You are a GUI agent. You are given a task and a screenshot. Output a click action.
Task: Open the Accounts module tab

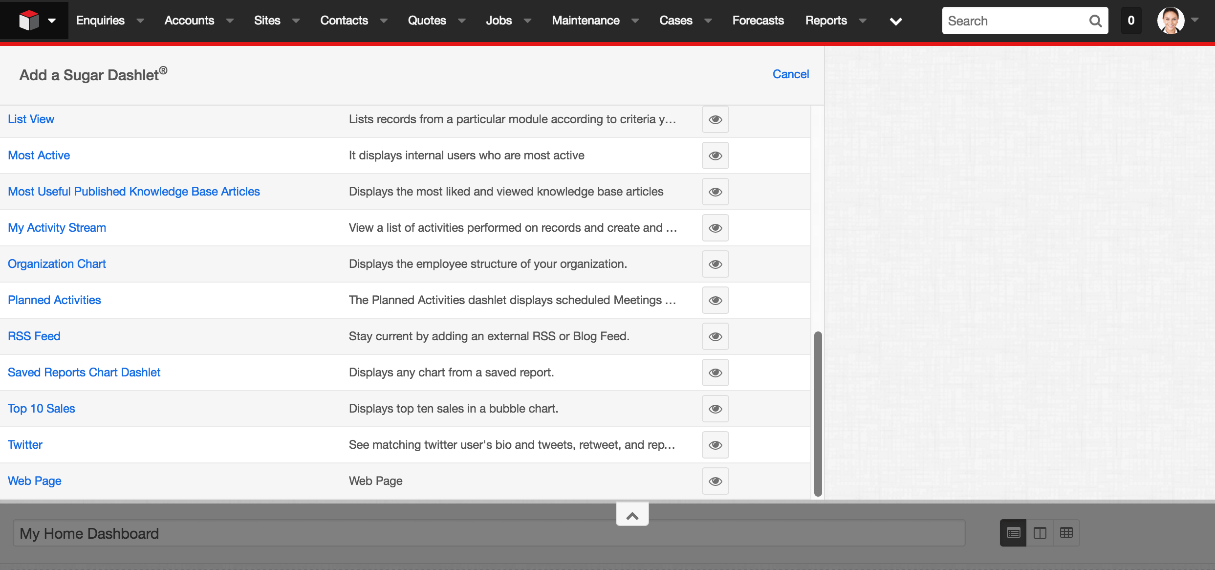(189, 21)
